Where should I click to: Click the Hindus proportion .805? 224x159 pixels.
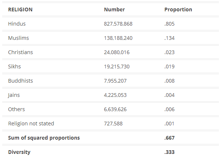170,24
